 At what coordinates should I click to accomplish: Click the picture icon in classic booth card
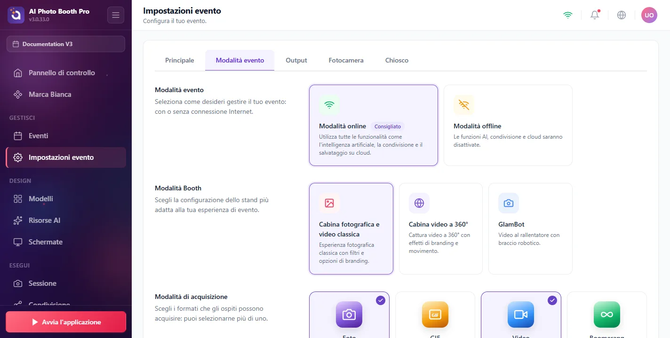329,203
